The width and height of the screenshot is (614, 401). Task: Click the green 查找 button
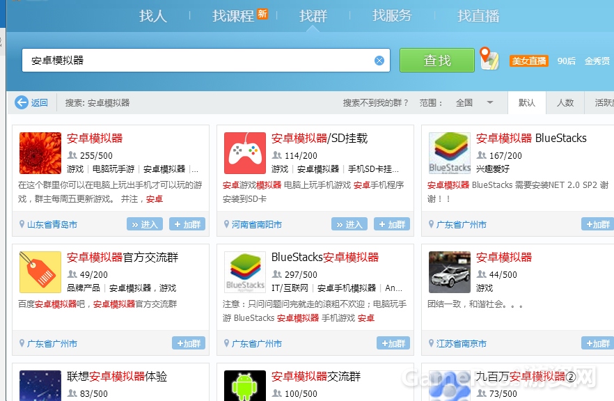[437, 61]
